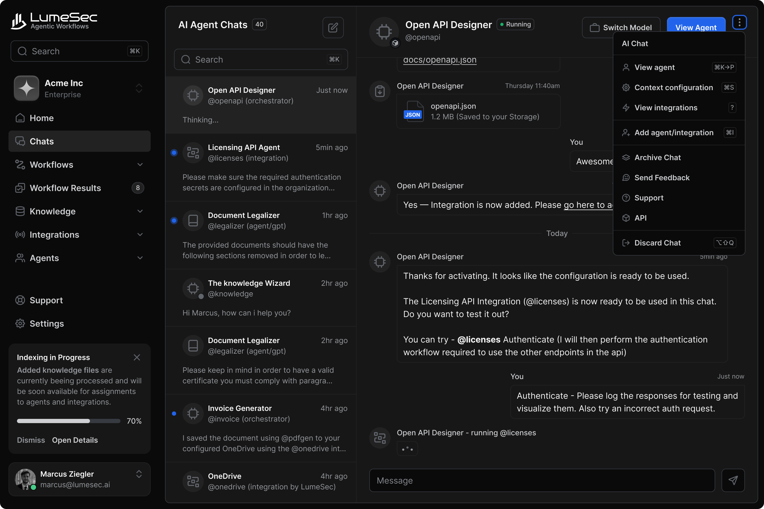
Task: Click the unread dot on Licensing API Agent
Action: (x=174, y=153)
